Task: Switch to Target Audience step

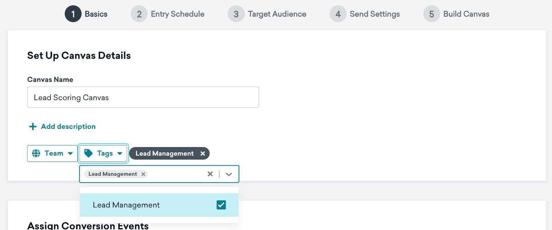Action: click(267, 14)
